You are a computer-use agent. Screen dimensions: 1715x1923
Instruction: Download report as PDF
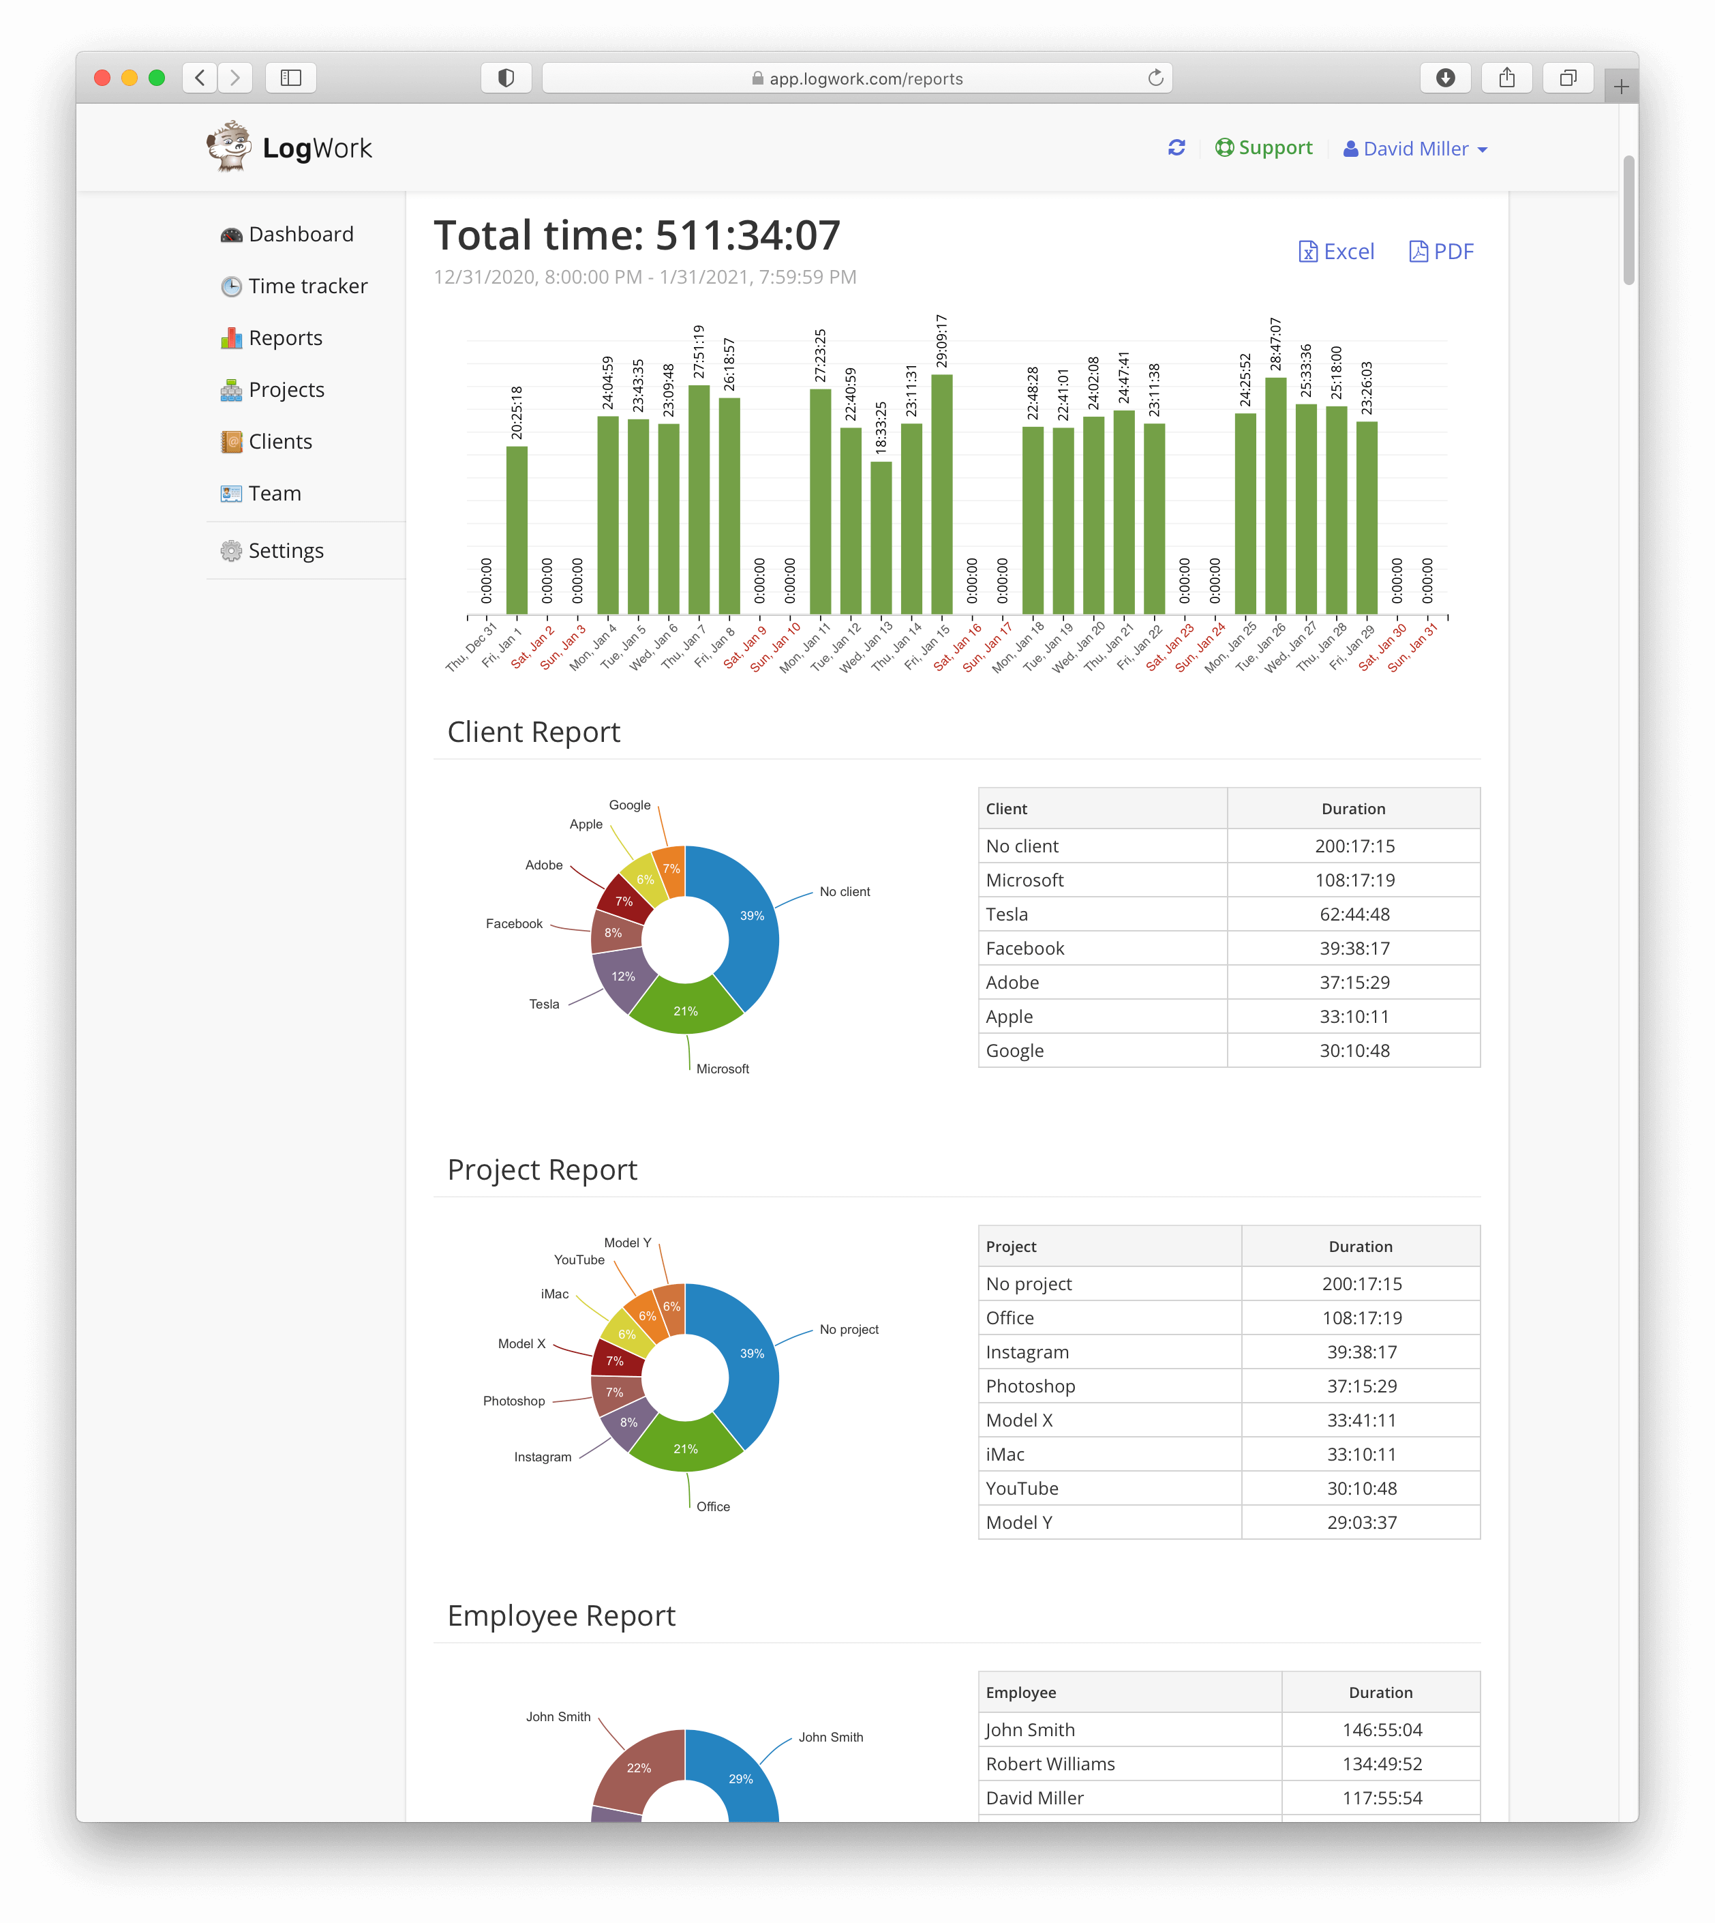(1441, 252)
